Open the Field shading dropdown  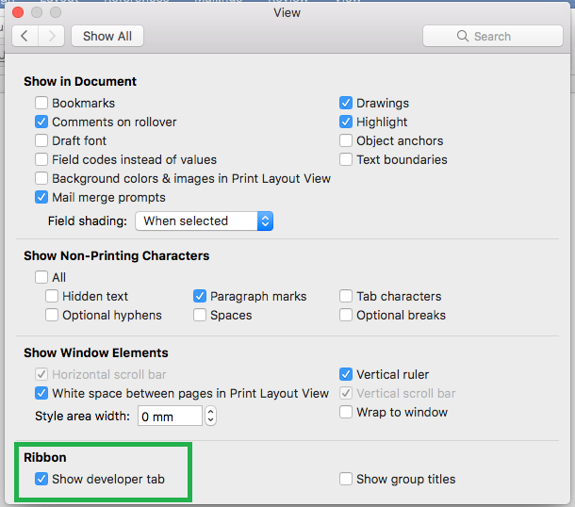[204, 221]
